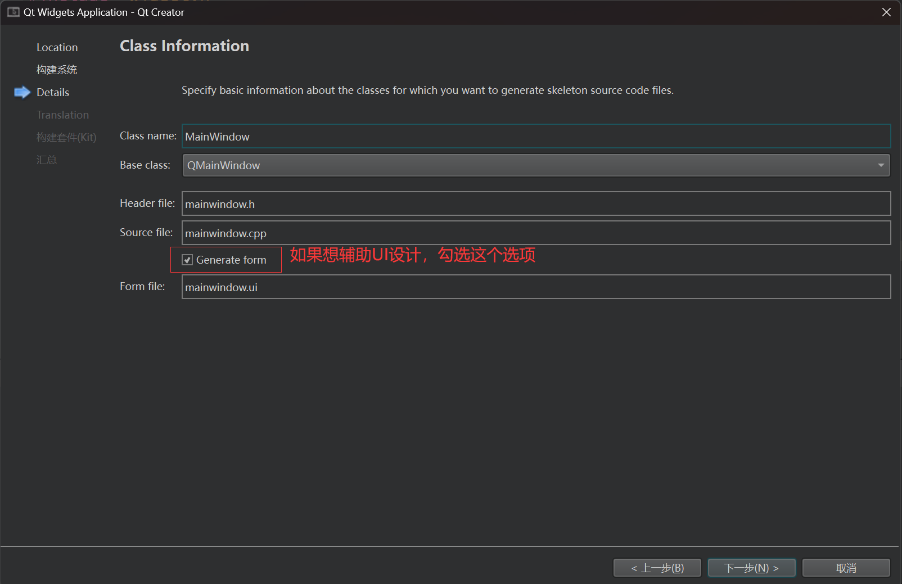
Task: Click the Form file mainwindow.ui field
Action: [x=535, y=287]
